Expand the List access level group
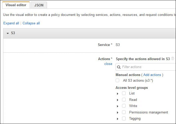176x124 pixels. (x=117, y=94)
